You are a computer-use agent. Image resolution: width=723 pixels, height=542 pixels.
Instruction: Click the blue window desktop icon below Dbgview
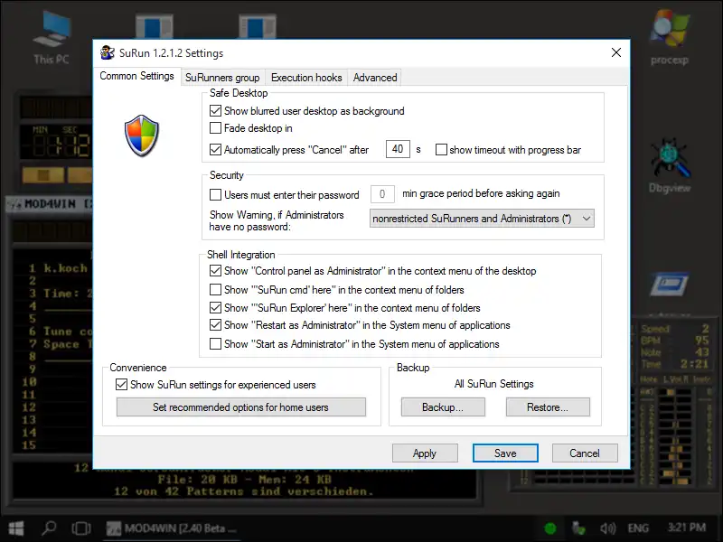[670, 285]
